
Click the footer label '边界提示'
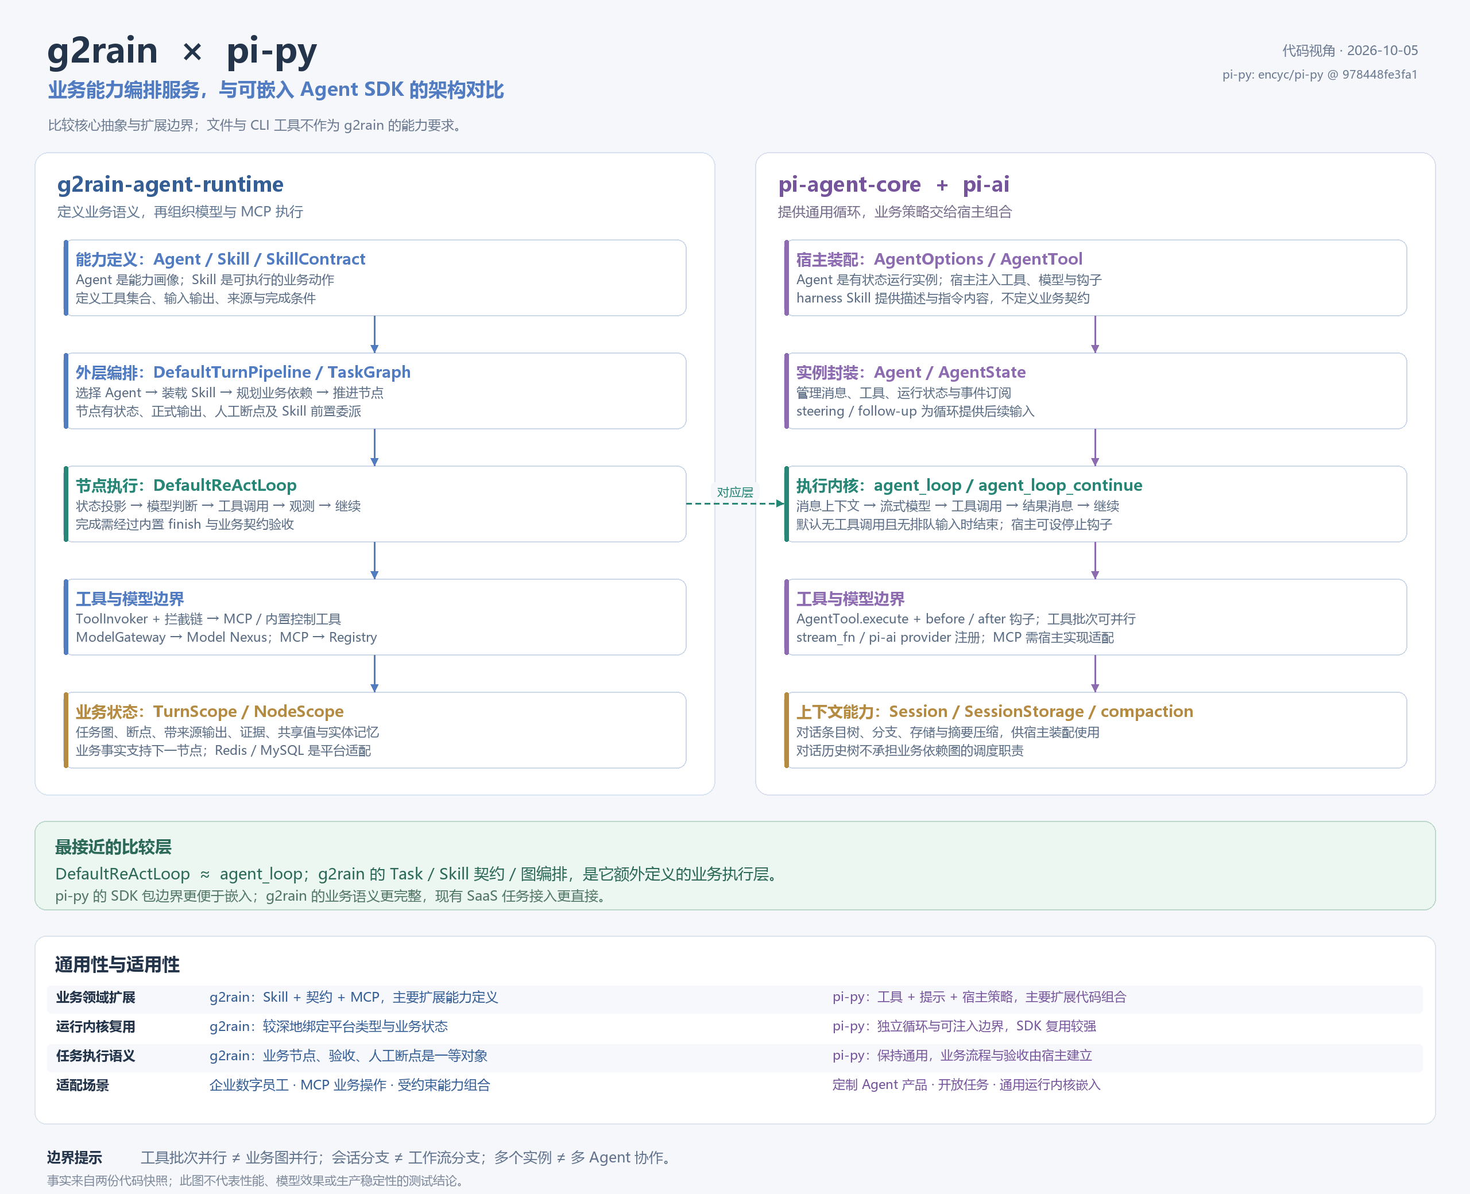[x=74, y=1157]
